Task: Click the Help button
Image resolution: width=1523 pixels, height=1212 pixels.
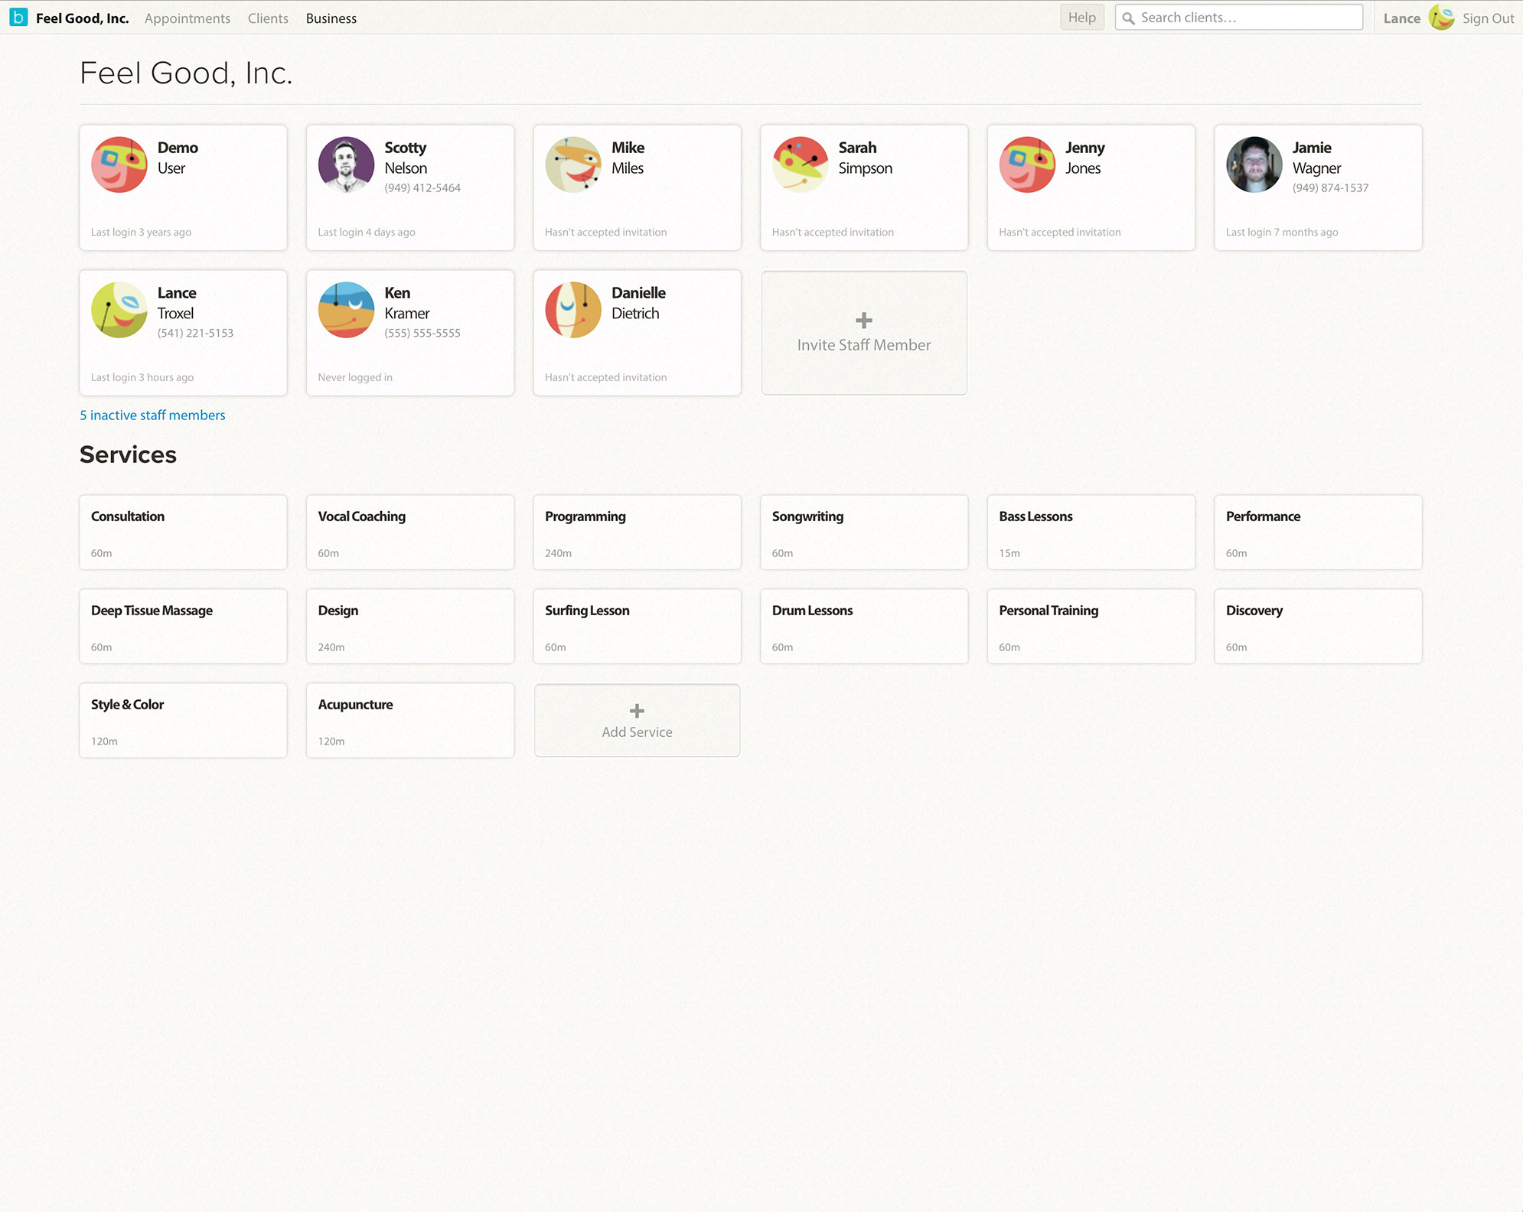Action: click(x=1083, y=18)
